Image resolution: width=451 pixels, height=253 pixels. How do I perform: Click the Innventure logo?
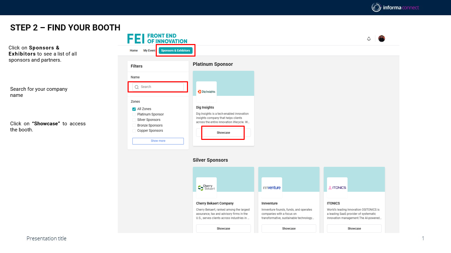point(271,188)
